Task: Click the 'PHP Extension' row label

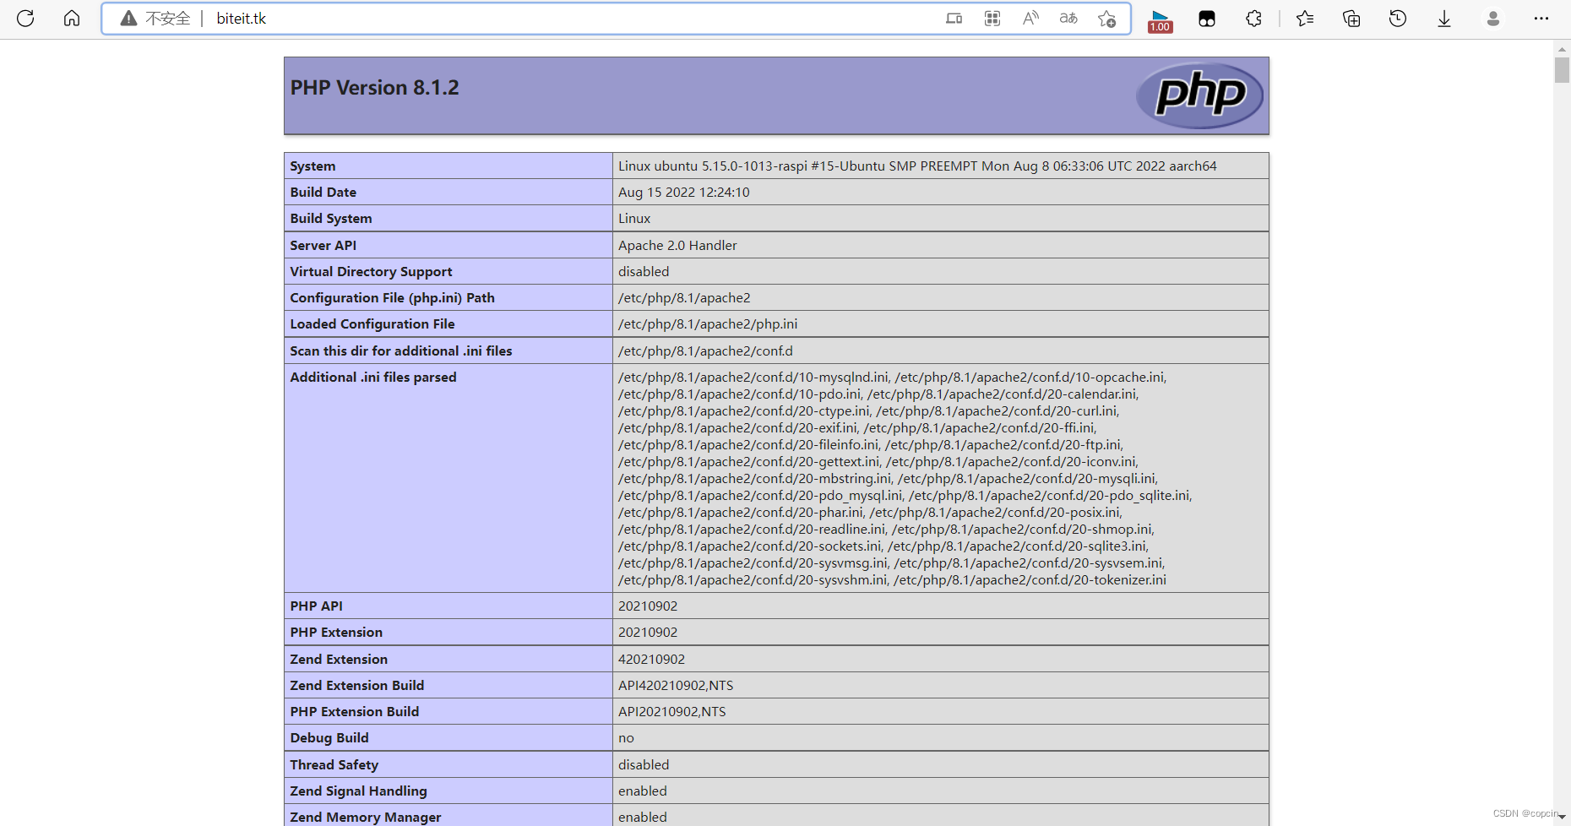Action: point(336,633)
